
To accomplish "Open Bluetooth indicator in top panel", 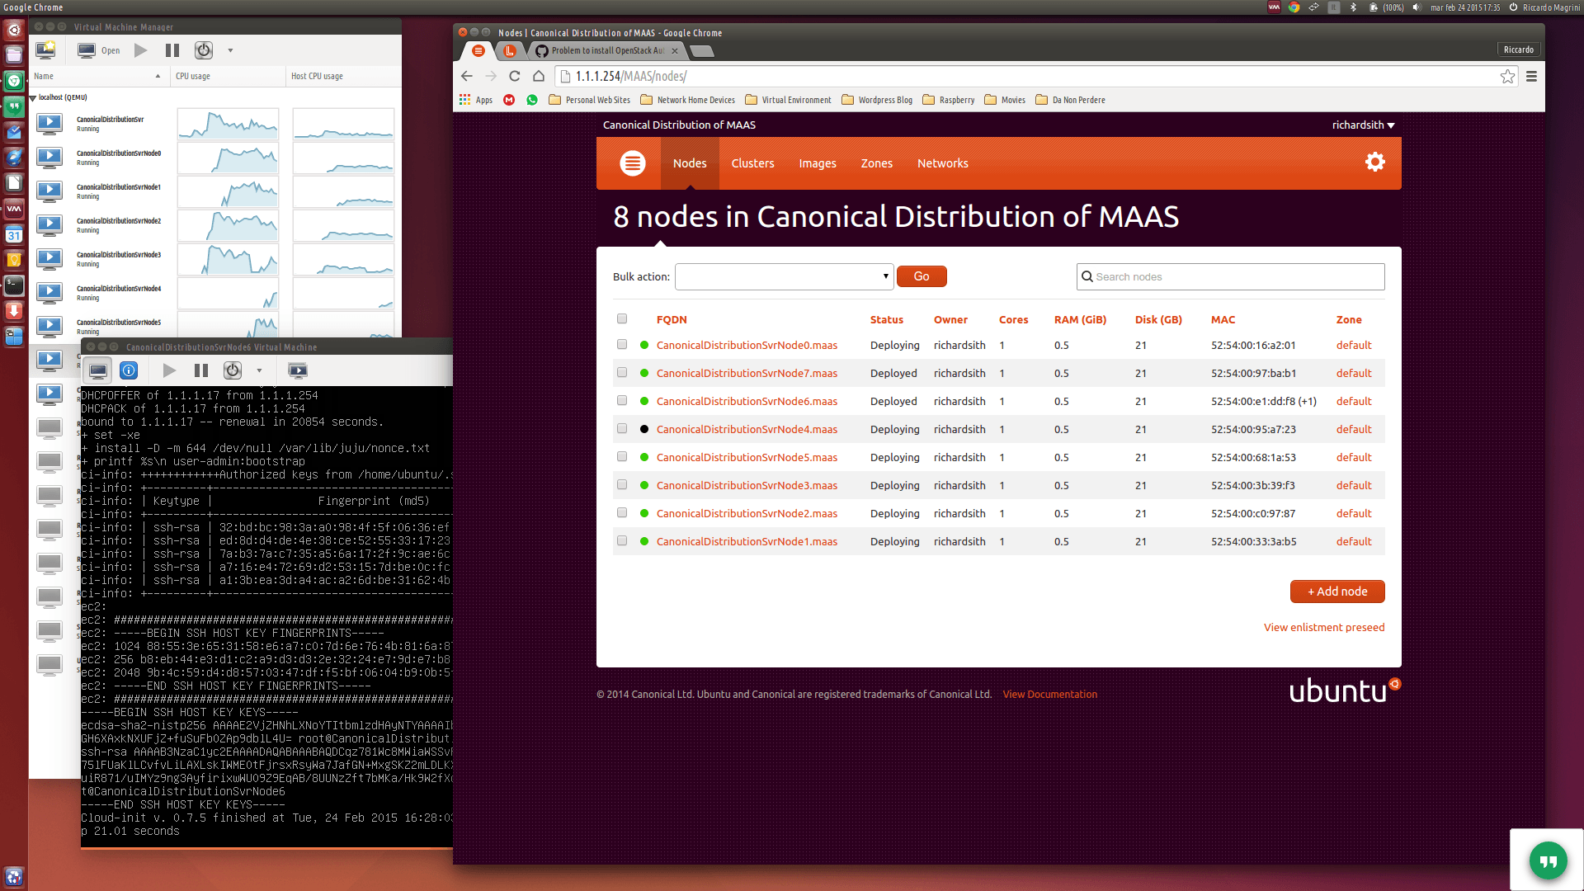I will click(1353, 7).
